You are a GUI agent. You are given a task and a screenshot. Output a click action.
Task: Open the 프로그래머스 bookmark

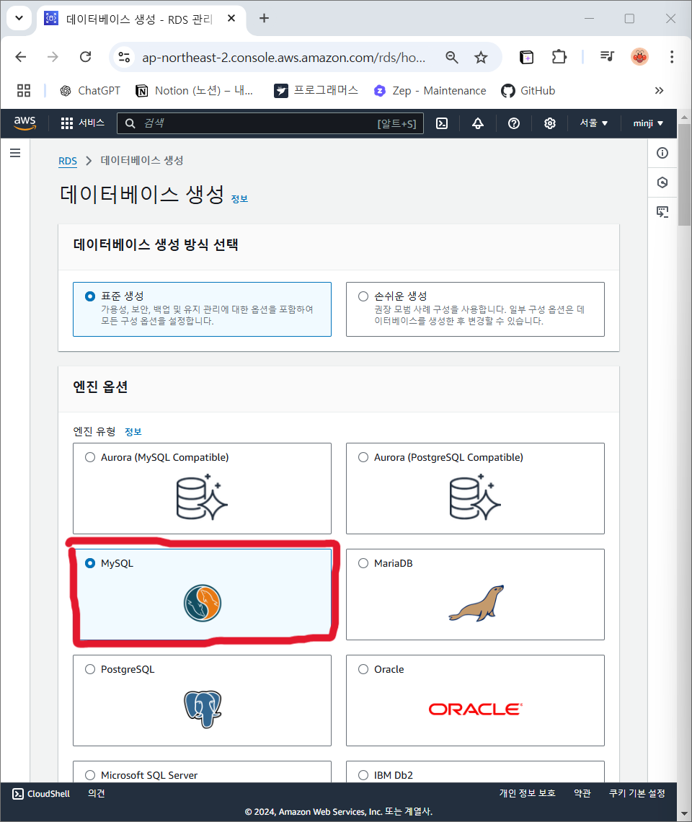pyautogui.click(x=316, y=91)
